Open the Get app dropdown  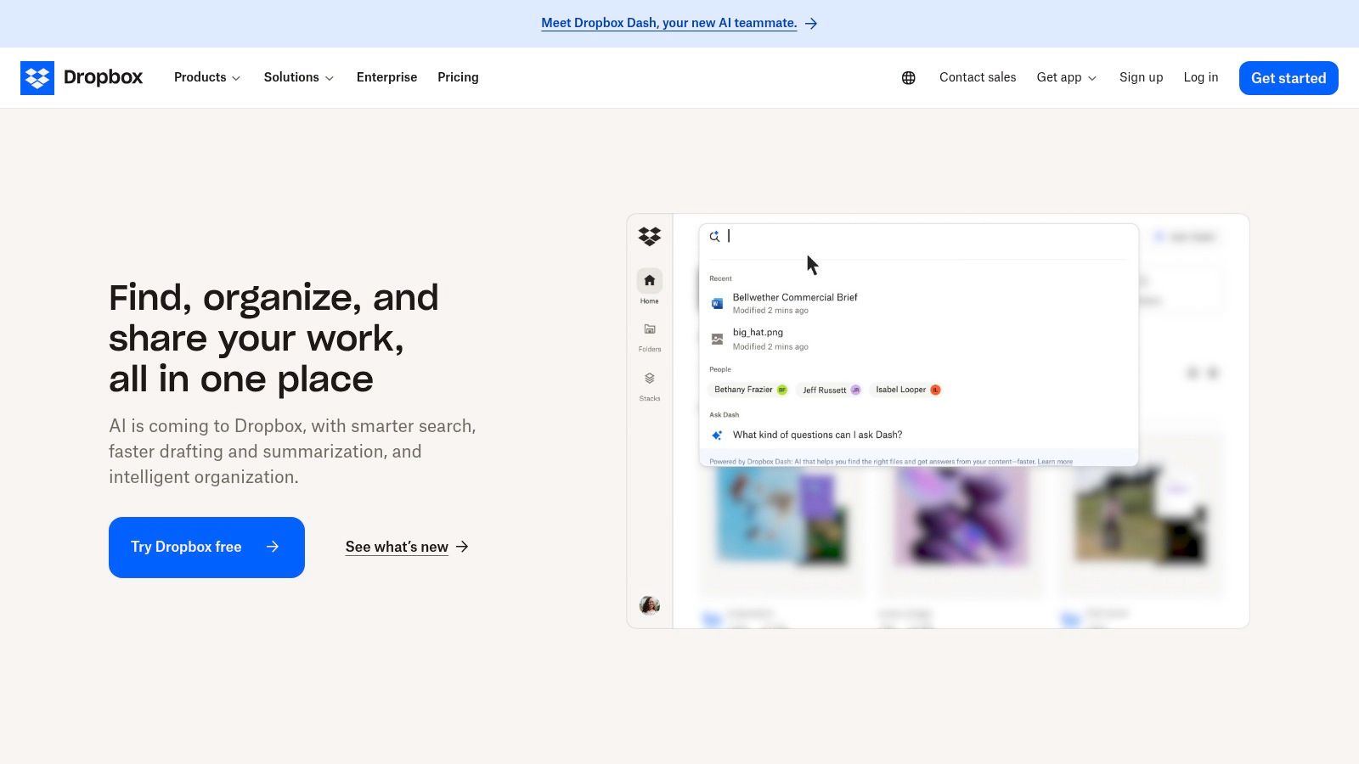pyautogui.click(x=1066, y=77)
